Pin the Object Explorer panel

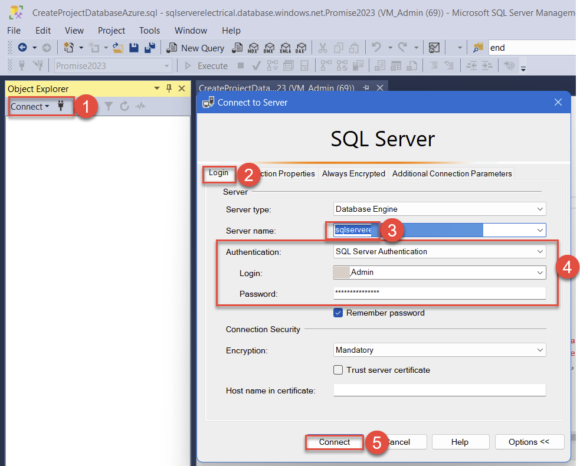point(169,88)
